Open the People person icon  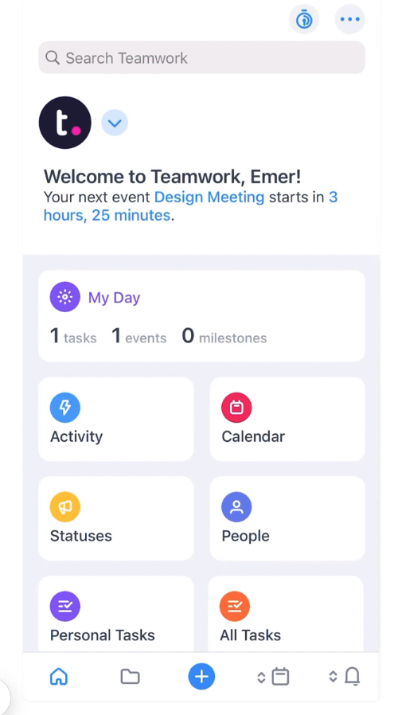click(236, 507)
